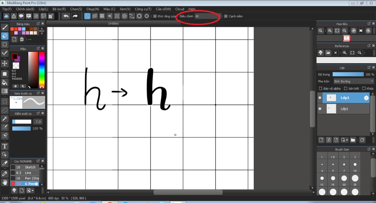The height and width of the screenshot is (203, 376).
Task: Click the rainbow hue strip
Action: (42, 70)
